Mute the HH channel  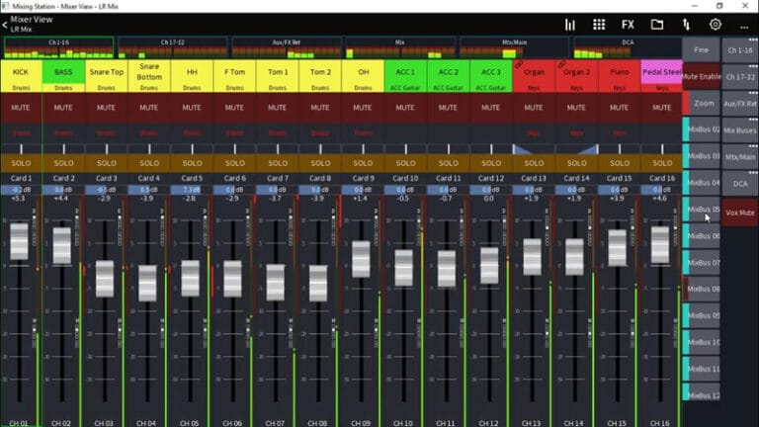pos(192,108)
